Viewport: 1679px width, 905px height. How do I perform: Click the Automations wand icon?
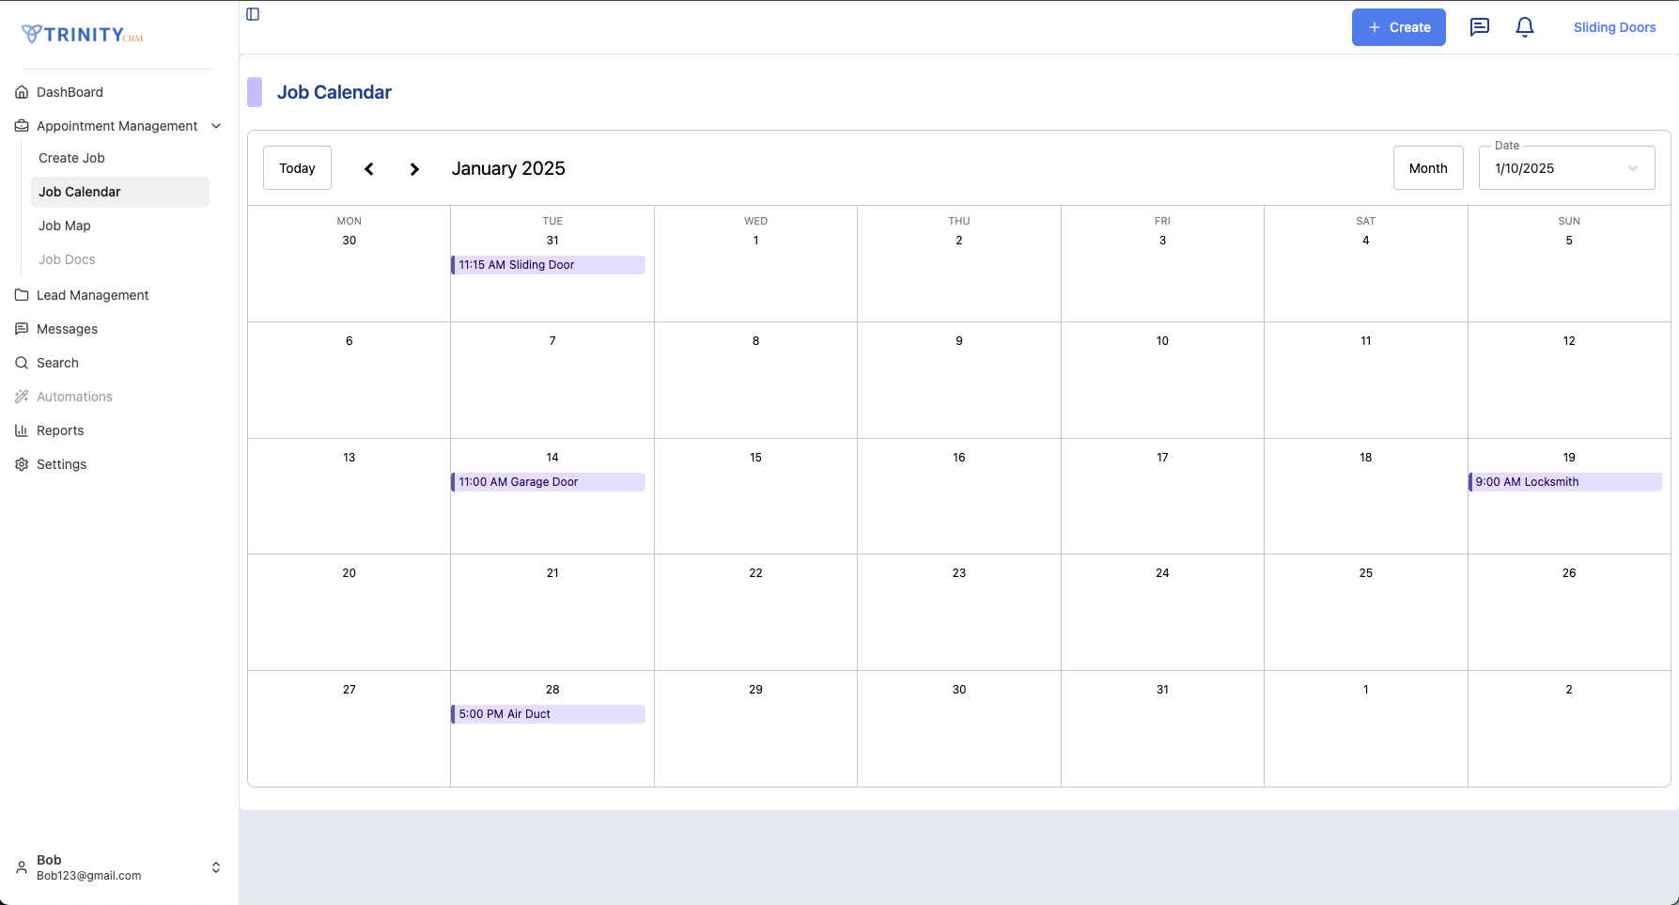22,397
